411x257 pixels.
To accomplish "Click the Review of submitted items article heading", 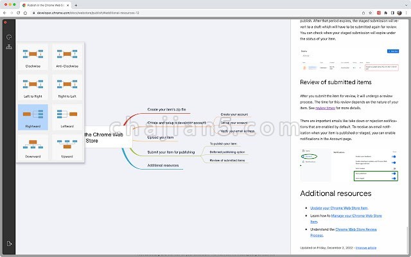I will click(x=335, y=82).
